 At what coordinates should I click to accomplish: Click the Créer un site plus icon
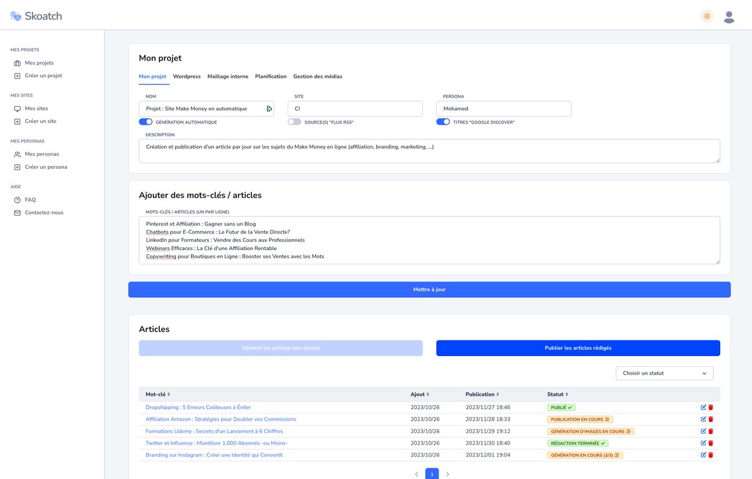pos(18,122)
